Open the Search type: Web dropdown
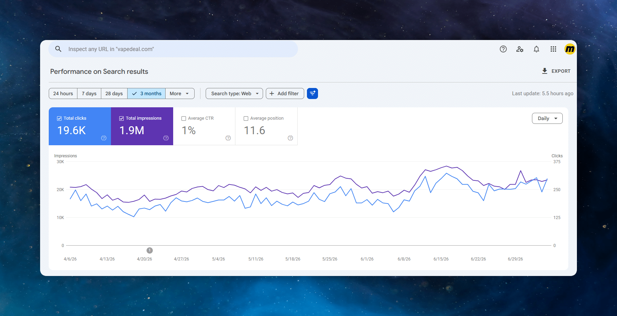Viewport: 617px width, 316px height. pos(234,93)
